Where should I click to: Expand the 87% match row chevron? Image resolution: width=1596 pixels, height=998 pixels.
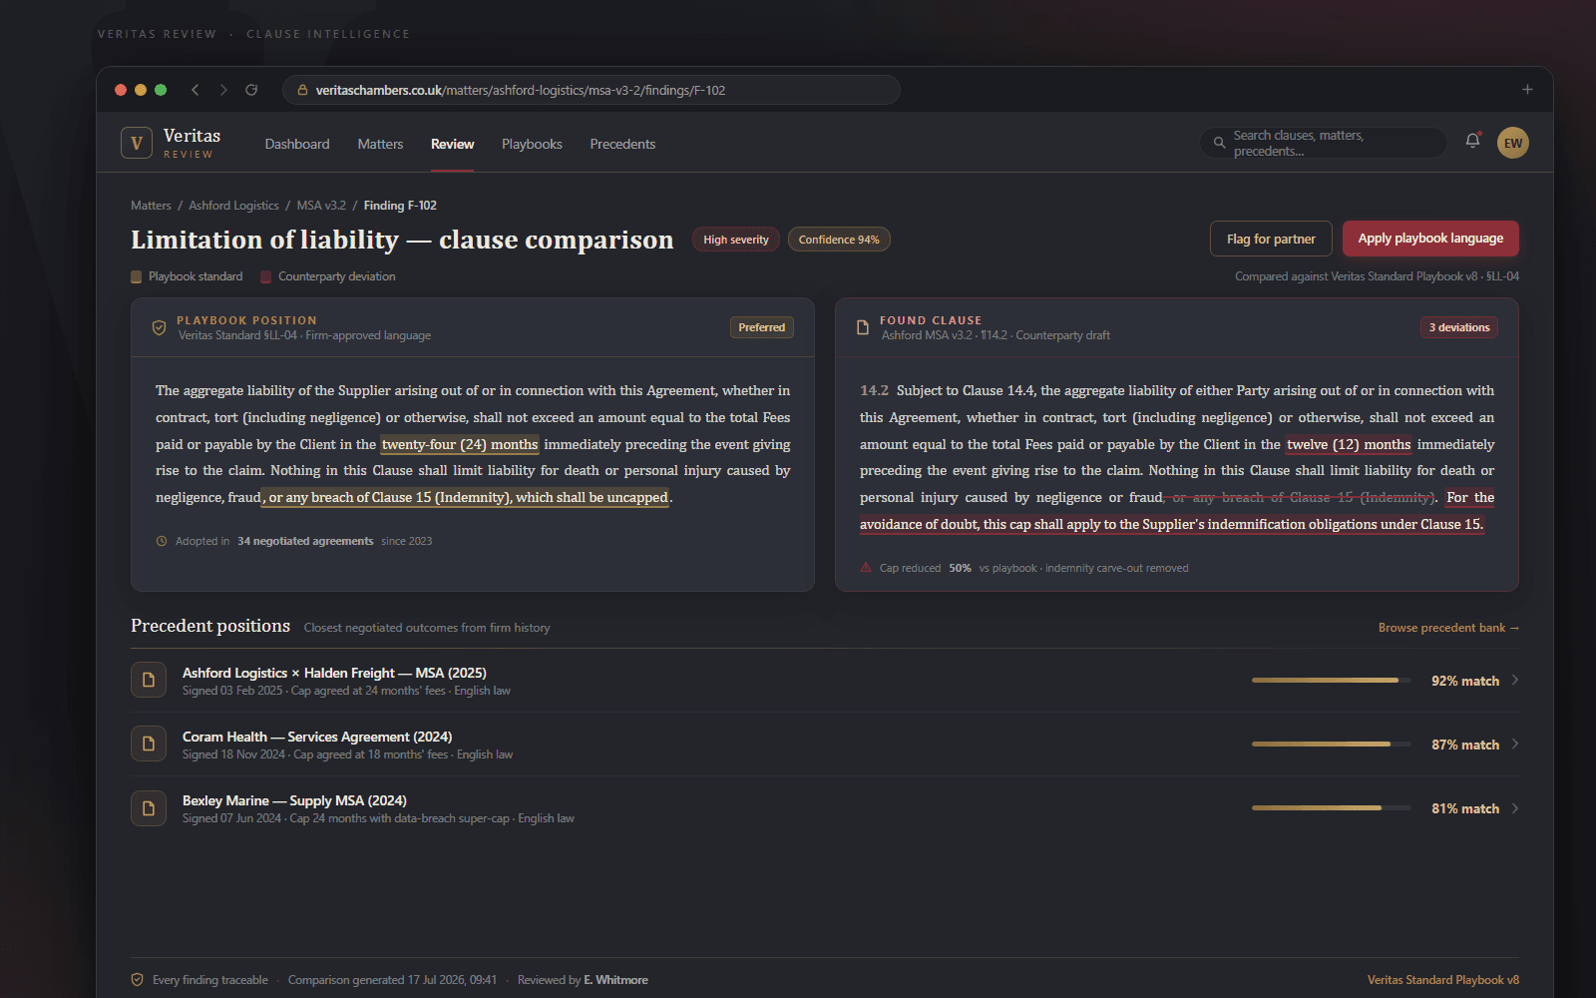click(1514, 744)
